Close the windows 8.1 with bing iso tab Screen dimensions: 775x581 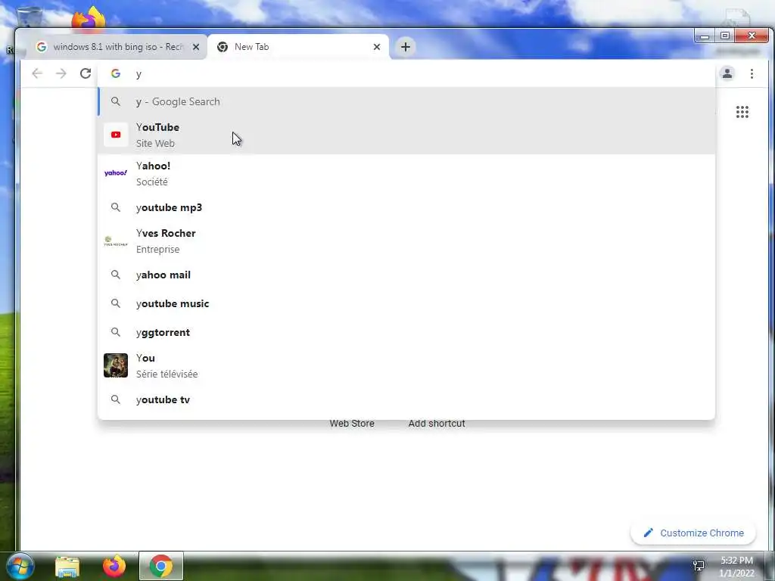click(x=196, y=47)
